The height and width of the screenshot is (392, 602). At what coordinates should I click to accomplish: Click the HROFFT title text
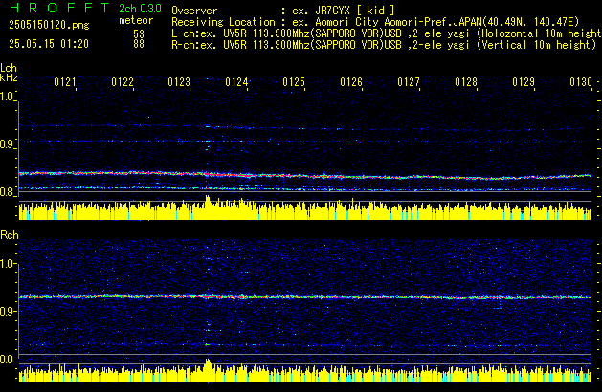(58, 8)
